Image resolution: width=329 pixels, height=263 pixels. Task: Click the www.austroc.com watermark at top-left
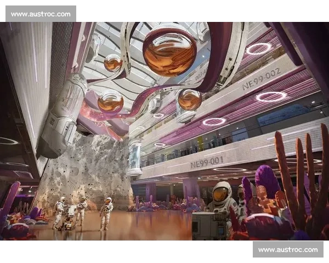pyautogui.click(x=41, y=14)
